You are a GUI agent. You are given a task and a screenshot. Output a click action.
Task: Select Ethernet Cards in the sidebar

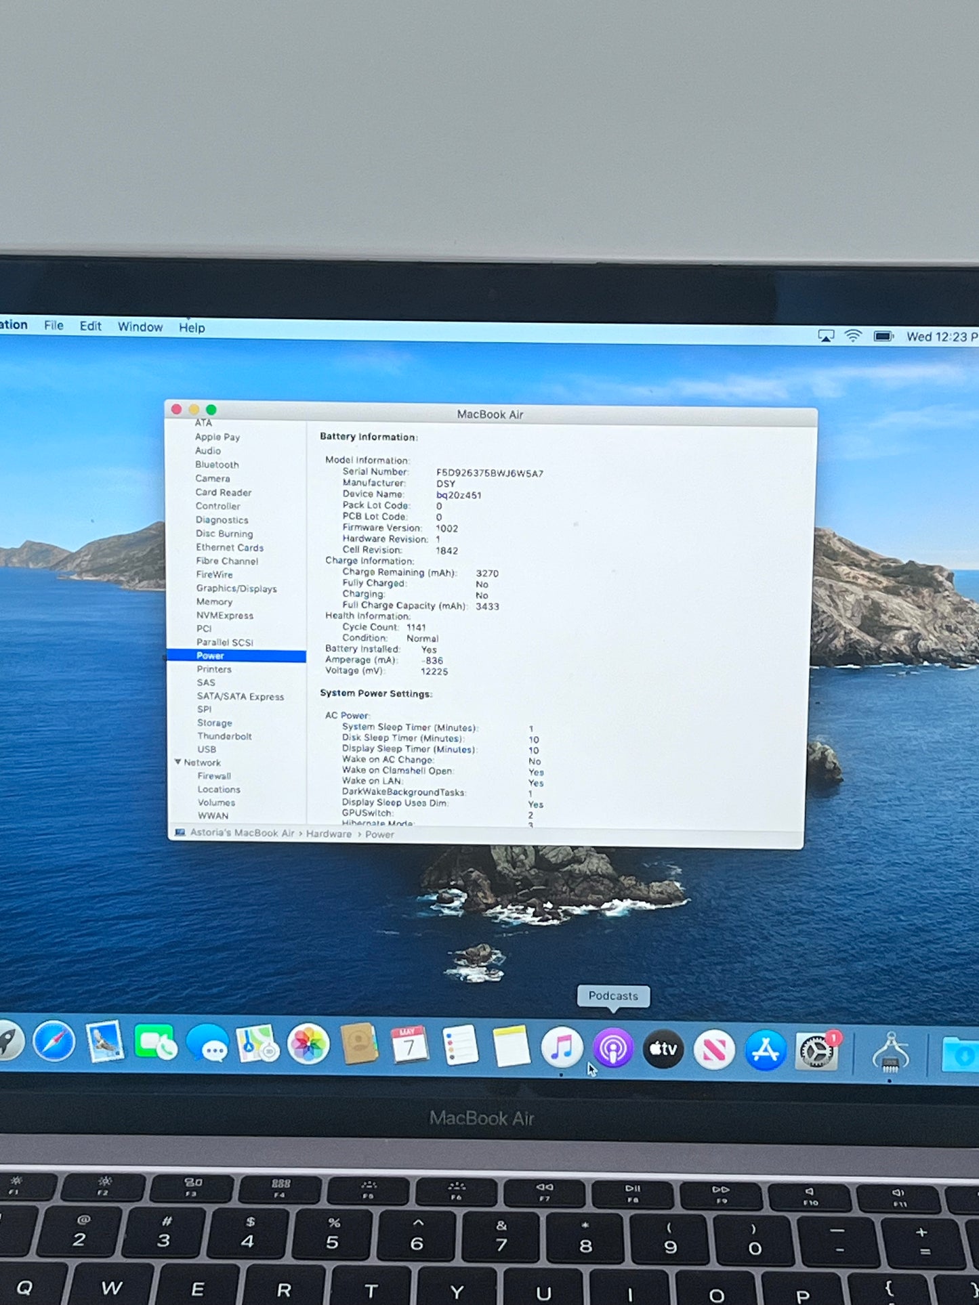coord(230,547)
